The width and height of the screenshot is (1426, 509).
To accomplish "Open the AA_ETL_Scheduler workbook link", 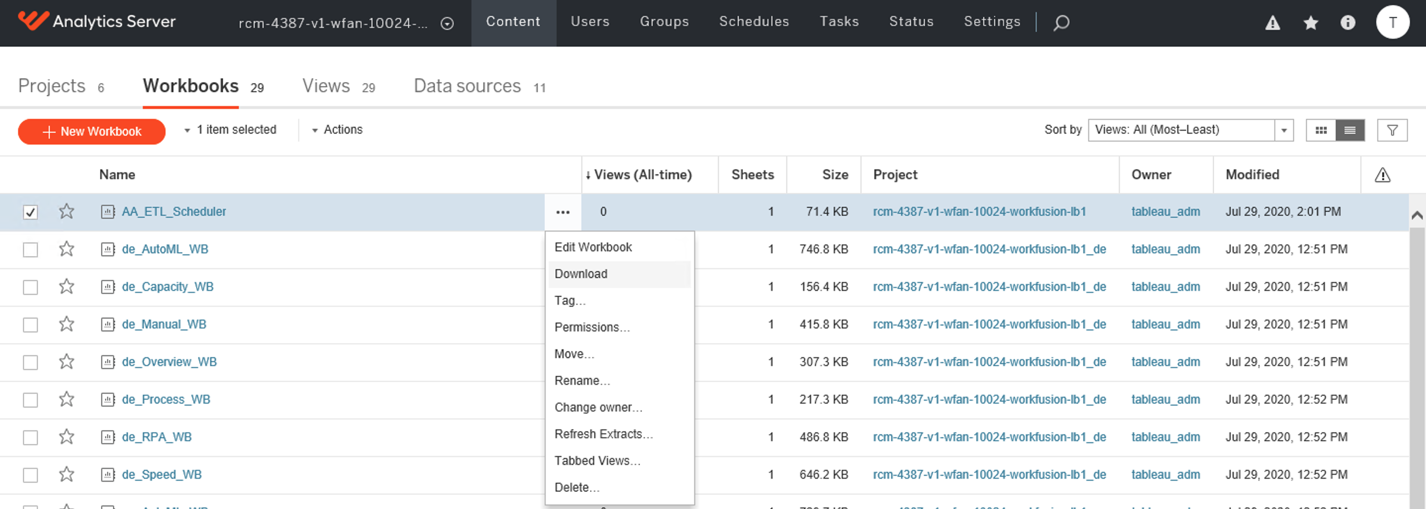I will coord(174,212).
